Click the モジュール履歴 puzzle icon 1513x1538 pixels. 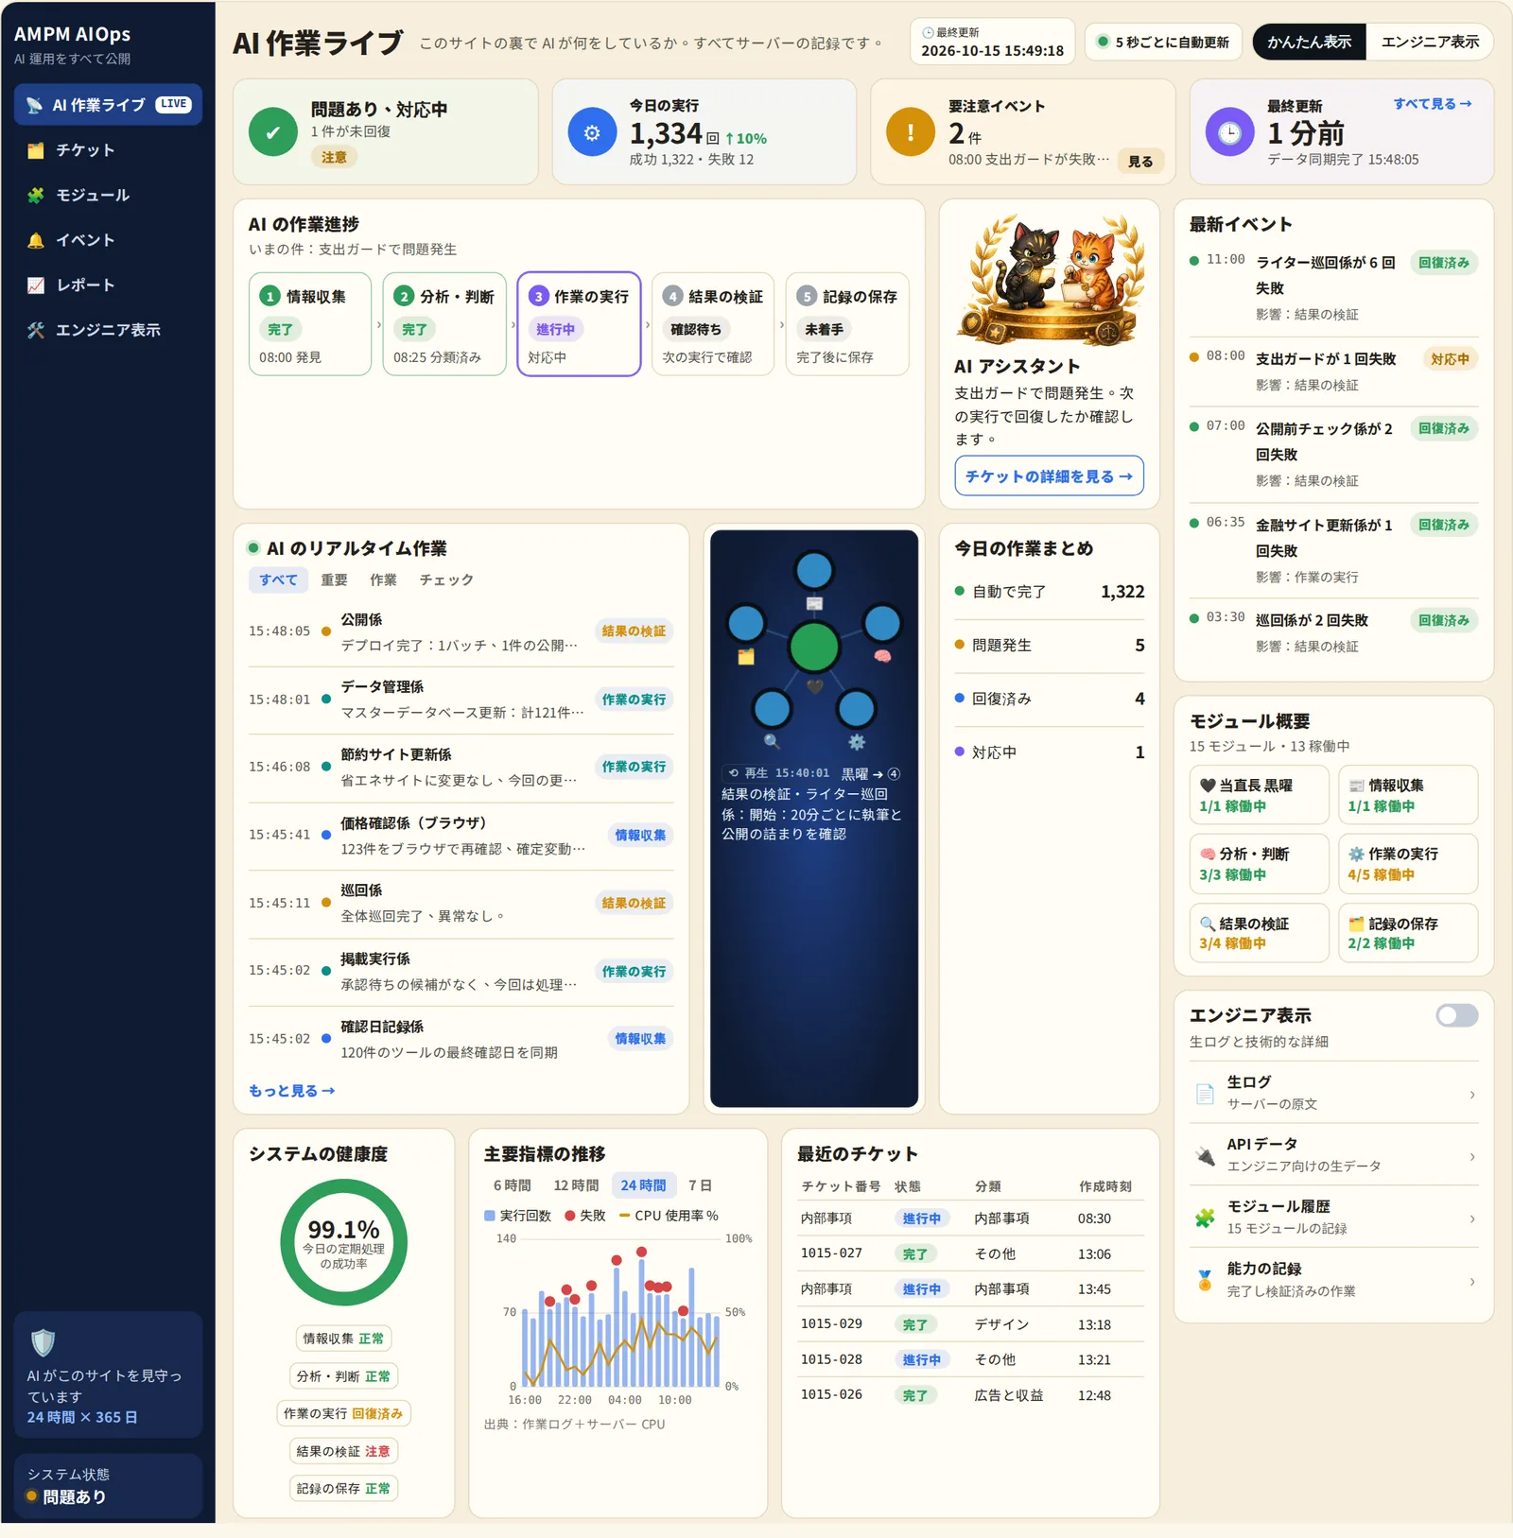point(1205,1218)
